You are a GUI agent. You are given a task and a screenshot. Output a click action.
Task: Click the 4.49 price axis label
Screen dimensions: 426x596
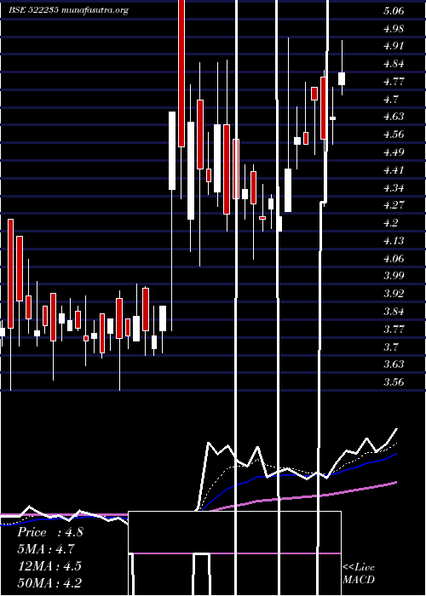pos(394,152)
